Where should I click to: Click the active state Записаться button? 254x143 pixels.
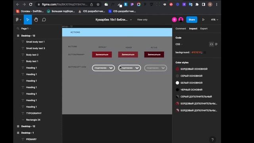click(x=154, y=54)
